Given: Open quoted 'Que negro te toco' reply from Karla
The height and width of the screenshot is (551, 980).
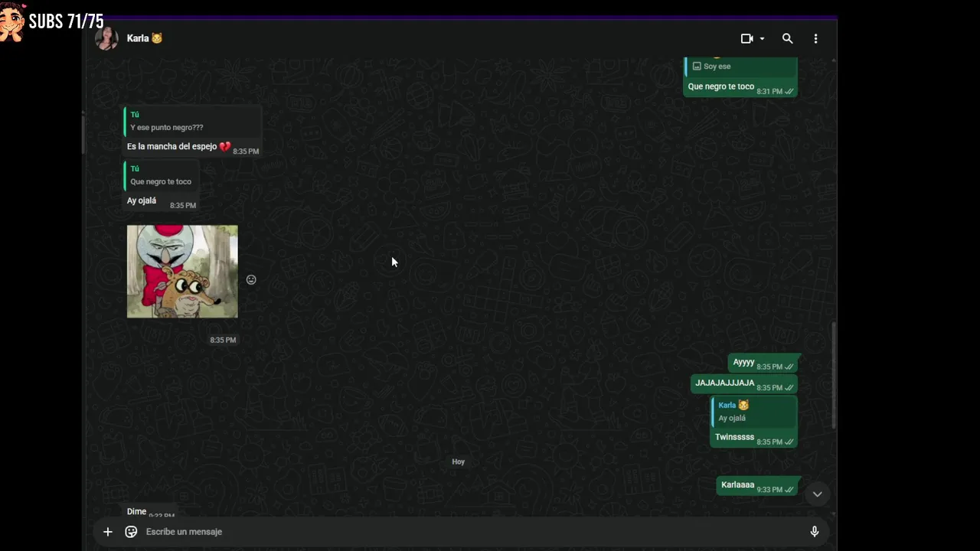Looking at the screenshot, I should tap(162, 175).
